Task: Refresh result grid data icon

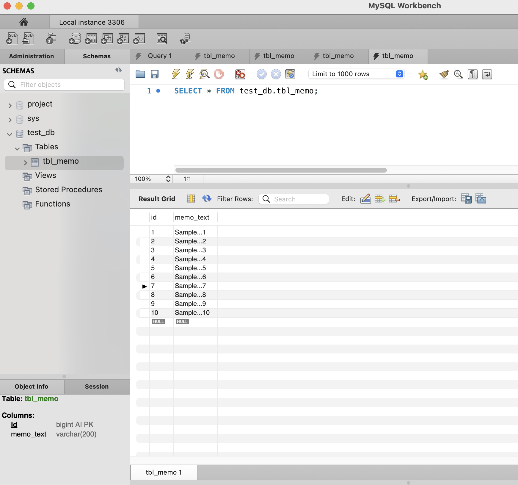Action: (x=207, y=198)
